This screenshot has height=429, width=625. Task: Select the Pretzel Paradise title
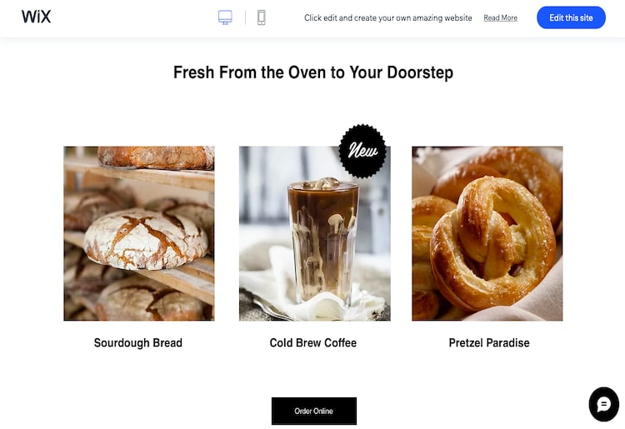pos(489,343)
